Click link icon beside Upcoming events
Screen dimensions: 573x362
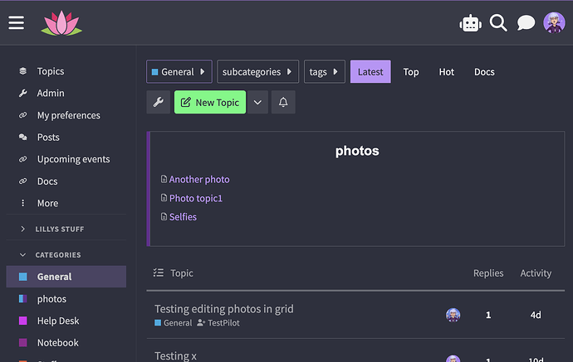(x=23, y=159)
